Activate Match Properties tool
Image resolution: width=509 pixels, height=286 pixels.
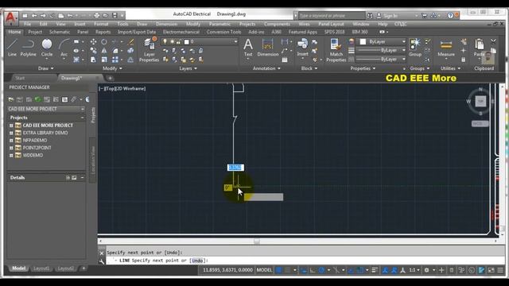[x=336, y=49]
